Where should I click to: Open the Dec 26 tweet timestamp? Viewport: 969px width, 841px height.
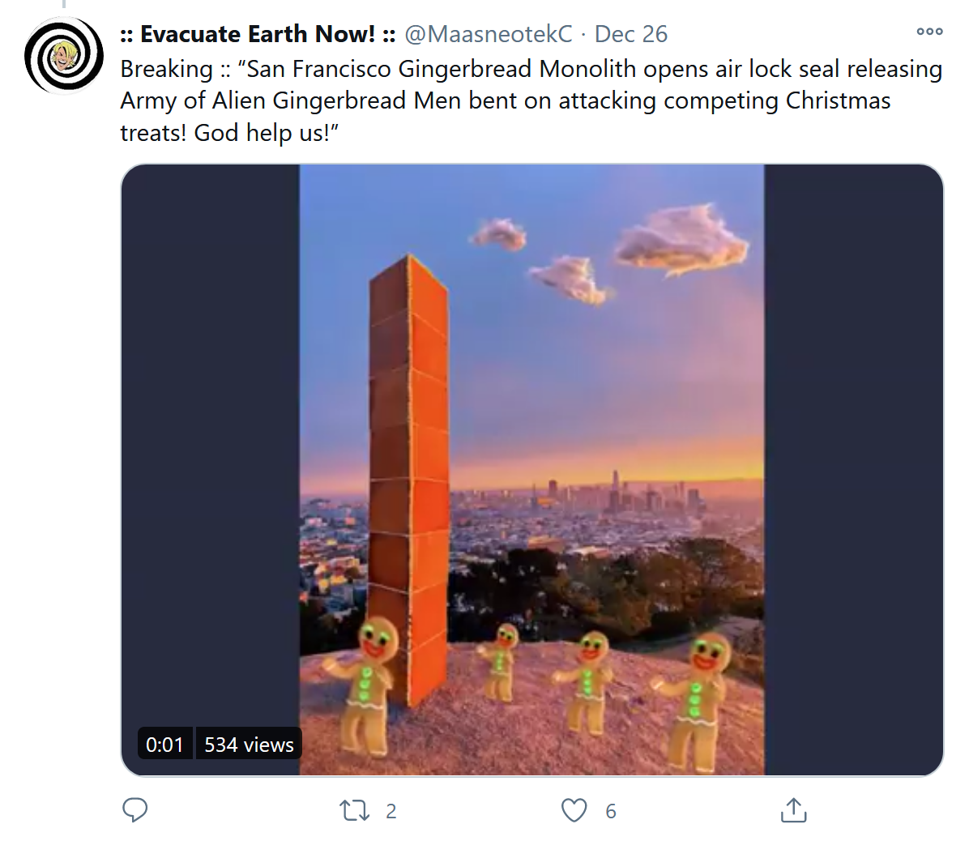click(631, 34)
